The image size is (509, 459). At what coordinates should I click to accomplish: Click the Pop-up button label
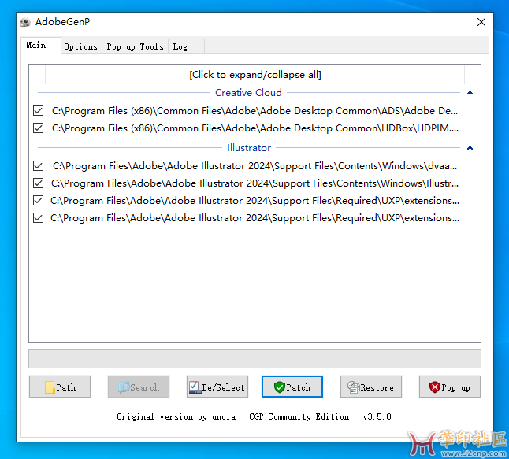coord(455,387)
